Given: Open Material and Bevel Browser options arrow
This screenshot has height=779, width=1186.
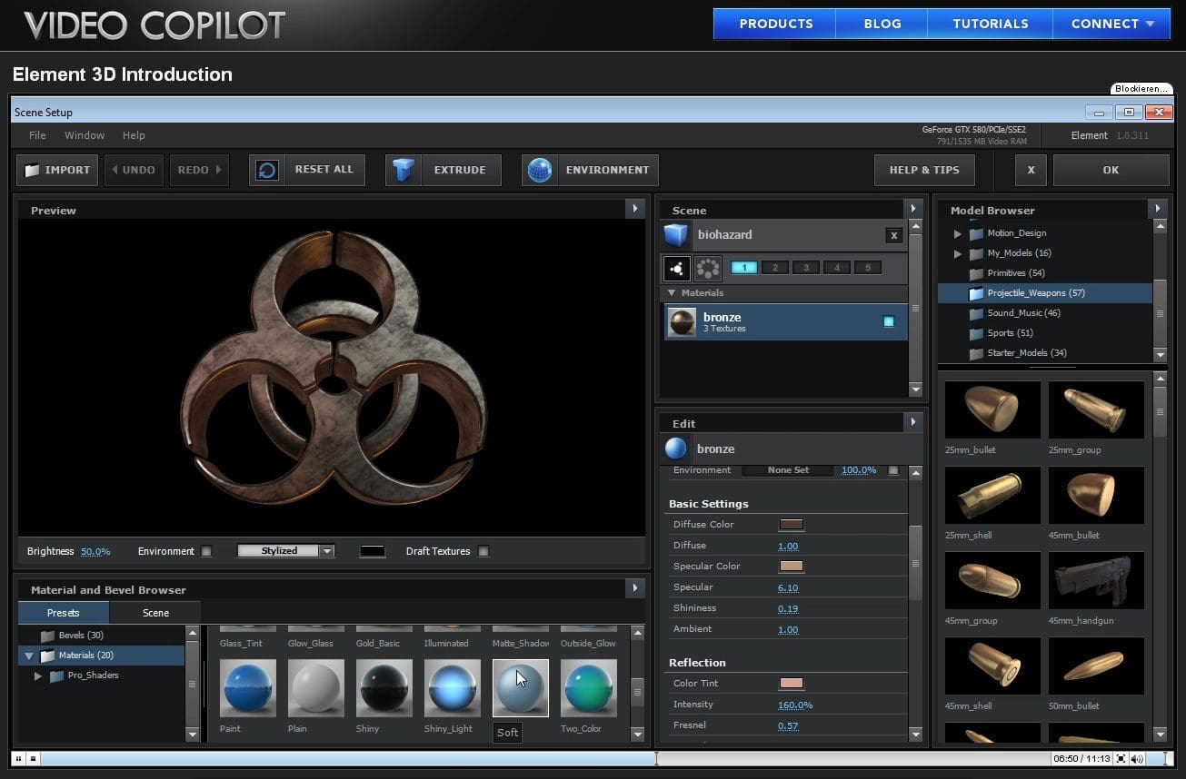Looking at the screenshot, I should point(636,588).
